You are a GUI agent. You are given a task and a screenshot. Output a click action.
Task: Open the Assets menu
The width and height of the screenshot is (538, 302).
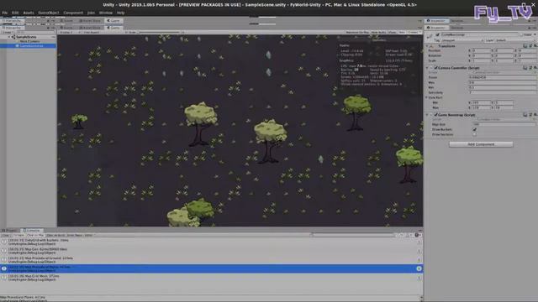tap(29, 13)
